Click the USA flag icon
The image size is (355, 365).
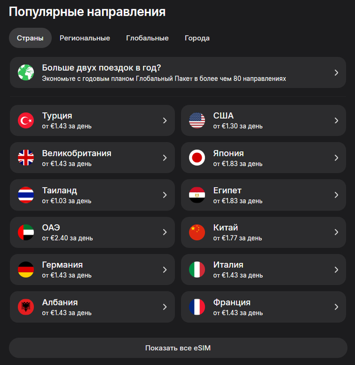click(x=197, y=120)
